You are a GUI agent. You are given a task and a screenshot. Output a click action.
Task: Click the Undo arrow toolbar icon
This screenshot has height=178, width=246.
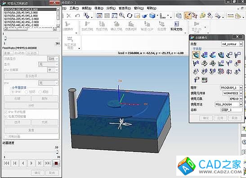pos(77,16)
